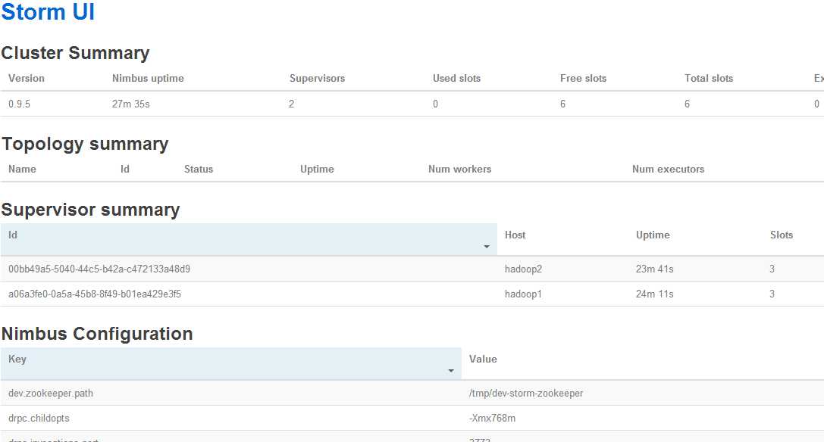
Task: Click the Supervisor summary heading
Action: click(90, 210)
